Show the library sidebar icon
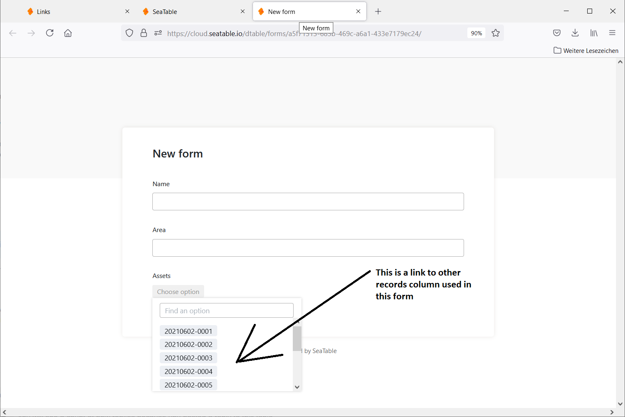 click(x=594, y=33)
